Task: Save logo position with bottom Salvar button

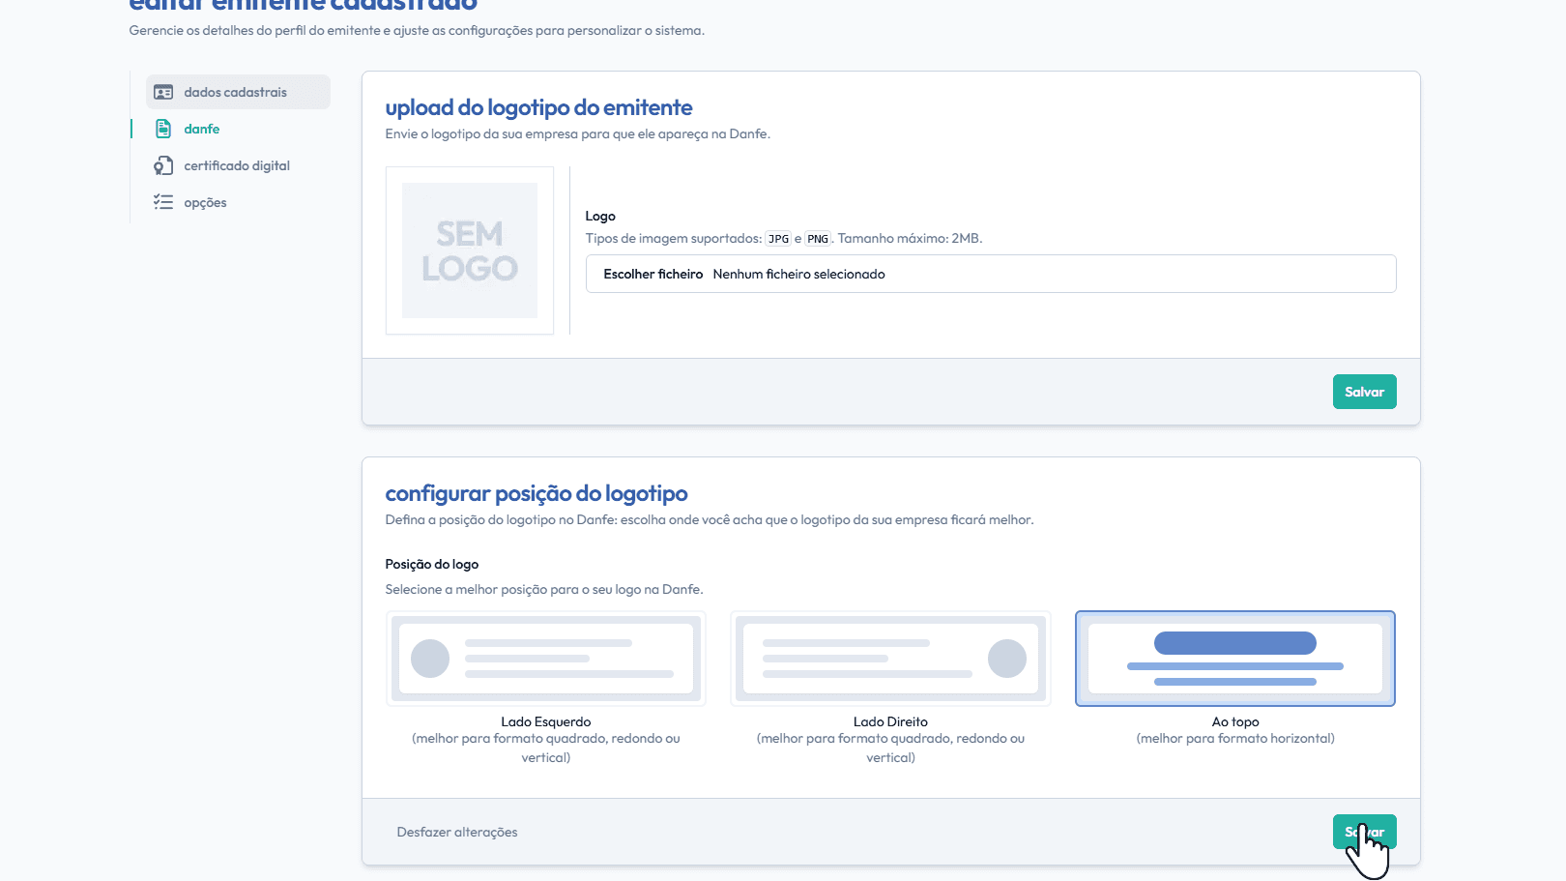Action: 1364,832
